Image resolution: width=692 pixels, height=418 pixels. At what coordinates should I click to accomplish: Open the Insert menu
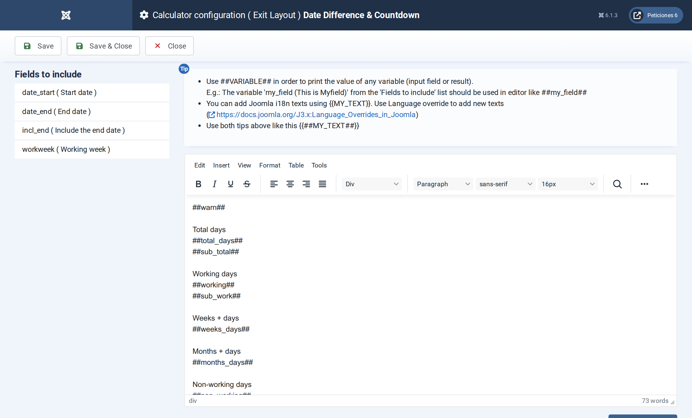221,165
